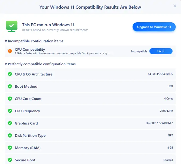Click the orange CPU Compatibility warning shield
The height and width of the screenshot is (164, 181).
coord(10,51)
